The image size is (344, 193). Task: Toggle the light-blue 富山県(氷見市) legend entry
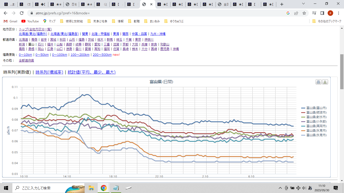[314, 135]
